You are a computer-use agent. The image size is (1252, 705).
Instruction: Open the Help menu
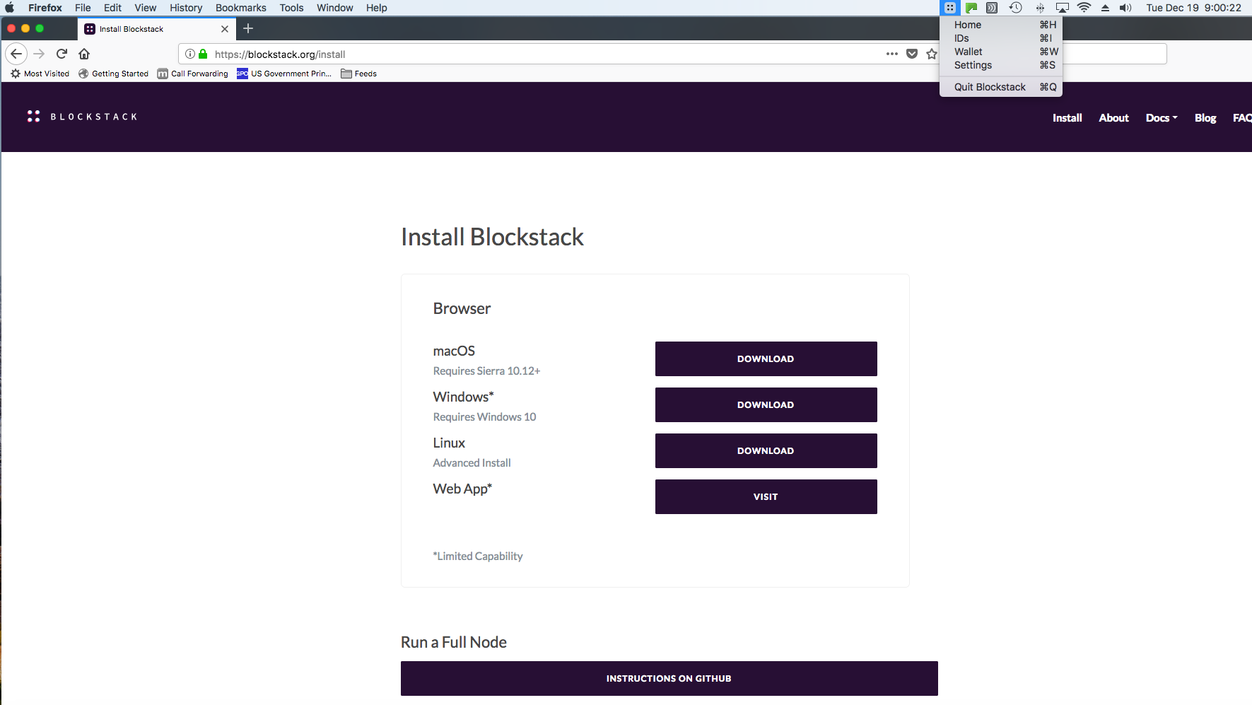(377, 8)
